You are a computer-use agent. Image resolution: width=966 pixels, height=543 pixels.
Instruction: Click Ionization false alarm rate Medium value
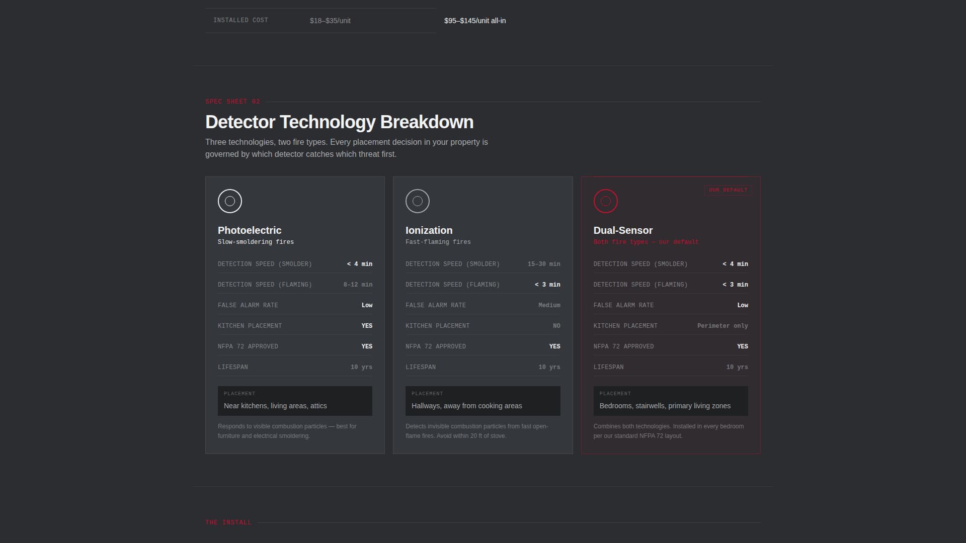point(549,305)
